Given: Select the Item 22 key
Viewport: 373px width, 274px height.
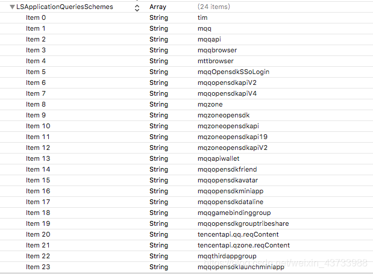Looking at the screenshot, I should tap(38, 257).
